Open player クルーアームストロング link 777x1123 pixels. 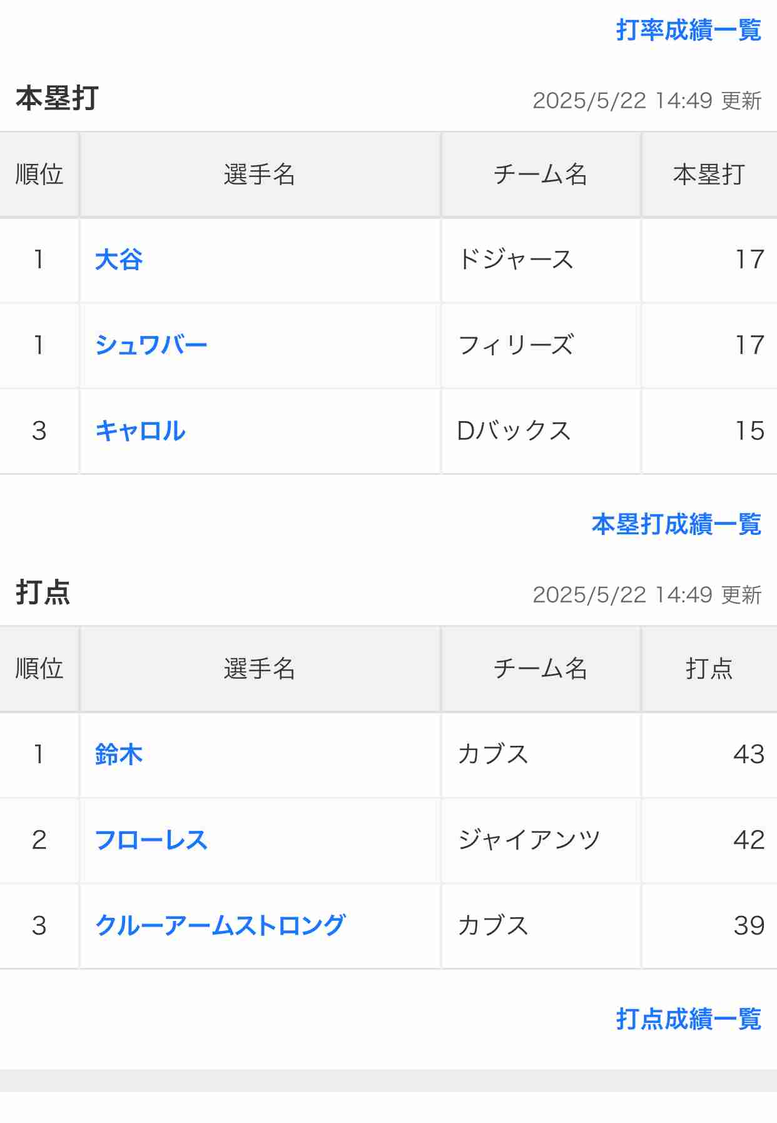(220, 925)
